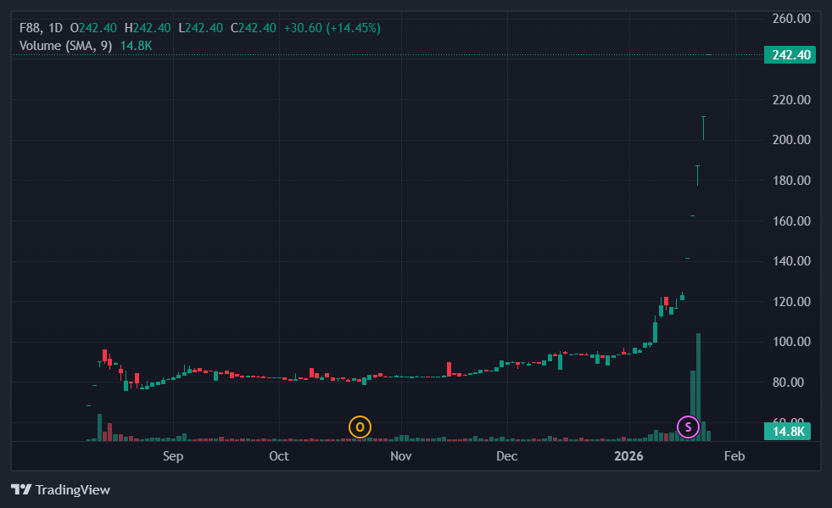This screenshot has height=508, width=832.
Task: Select the Nov label on the time axis
Action: (x=401, y=456)
